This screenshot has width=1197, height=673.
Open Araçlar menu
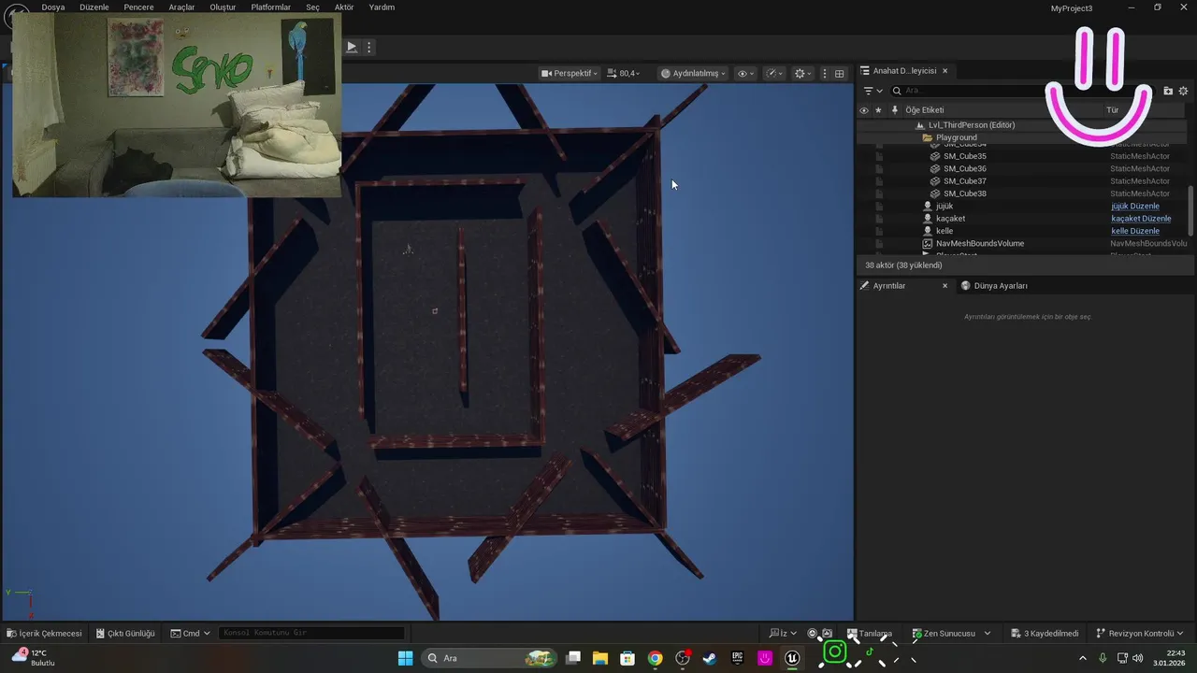coord(181,7)
